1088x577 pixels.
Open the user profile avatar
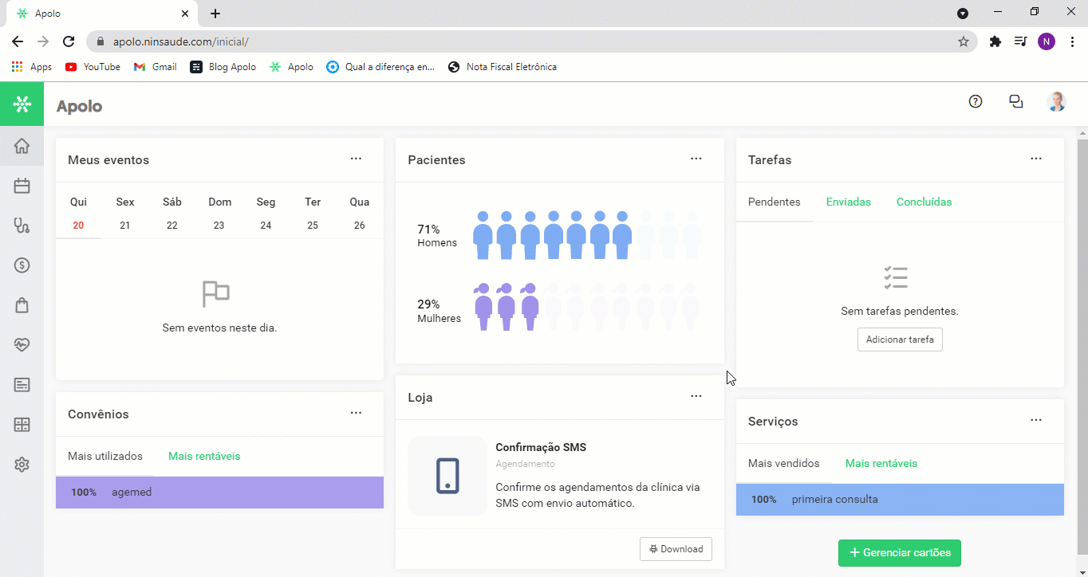1056,101
